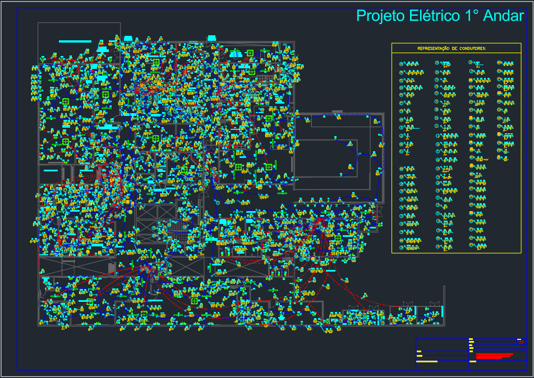Select the top conductor symbol in legend's fourth column
The height and width of the screenshot is (378, 534).
click(x=500, y=64)
